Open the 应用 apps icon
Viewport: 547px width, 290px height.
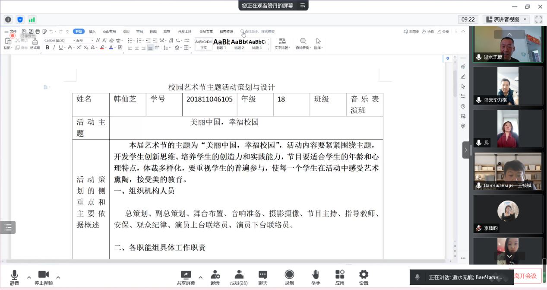point(340,275)
